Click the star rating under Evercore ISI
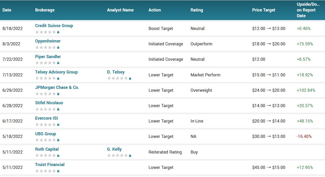This screenshot has width=325, height=177. click(x=46, y=125)
